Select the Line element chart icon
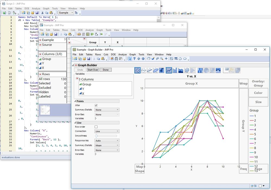The height and width of the screenshot is (190, 271). point(169,70)
